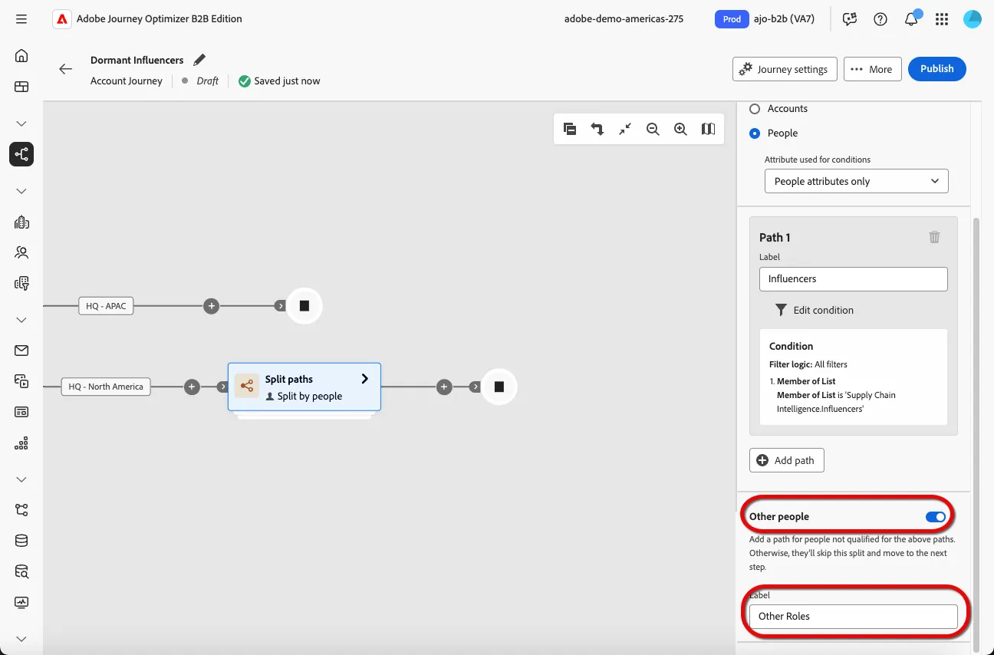The height and width of the screenshot is (655, 994).
Task: Open Journey settings
Action: (784, 69)
